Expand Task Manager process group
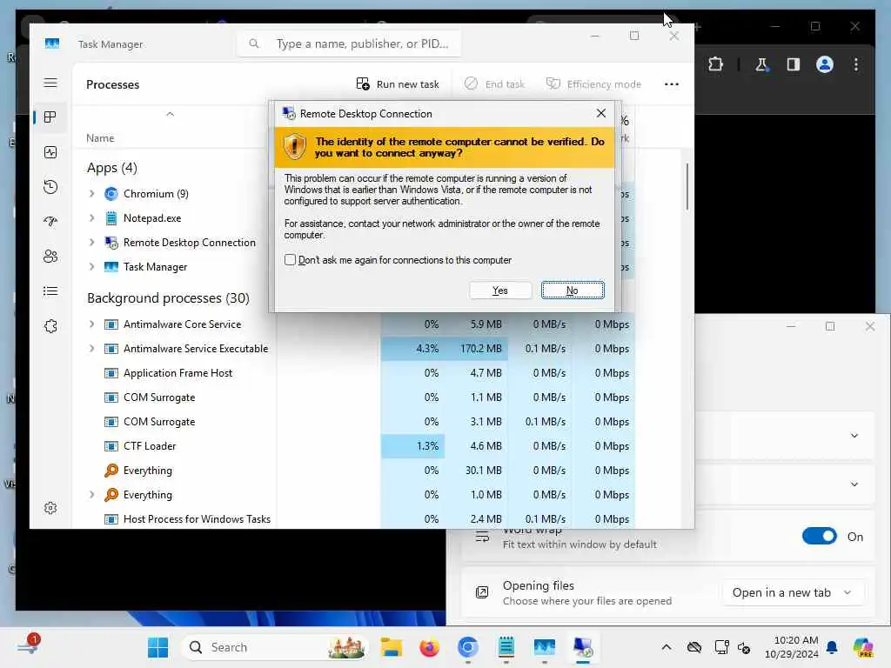891x668 pixels. 91,267
